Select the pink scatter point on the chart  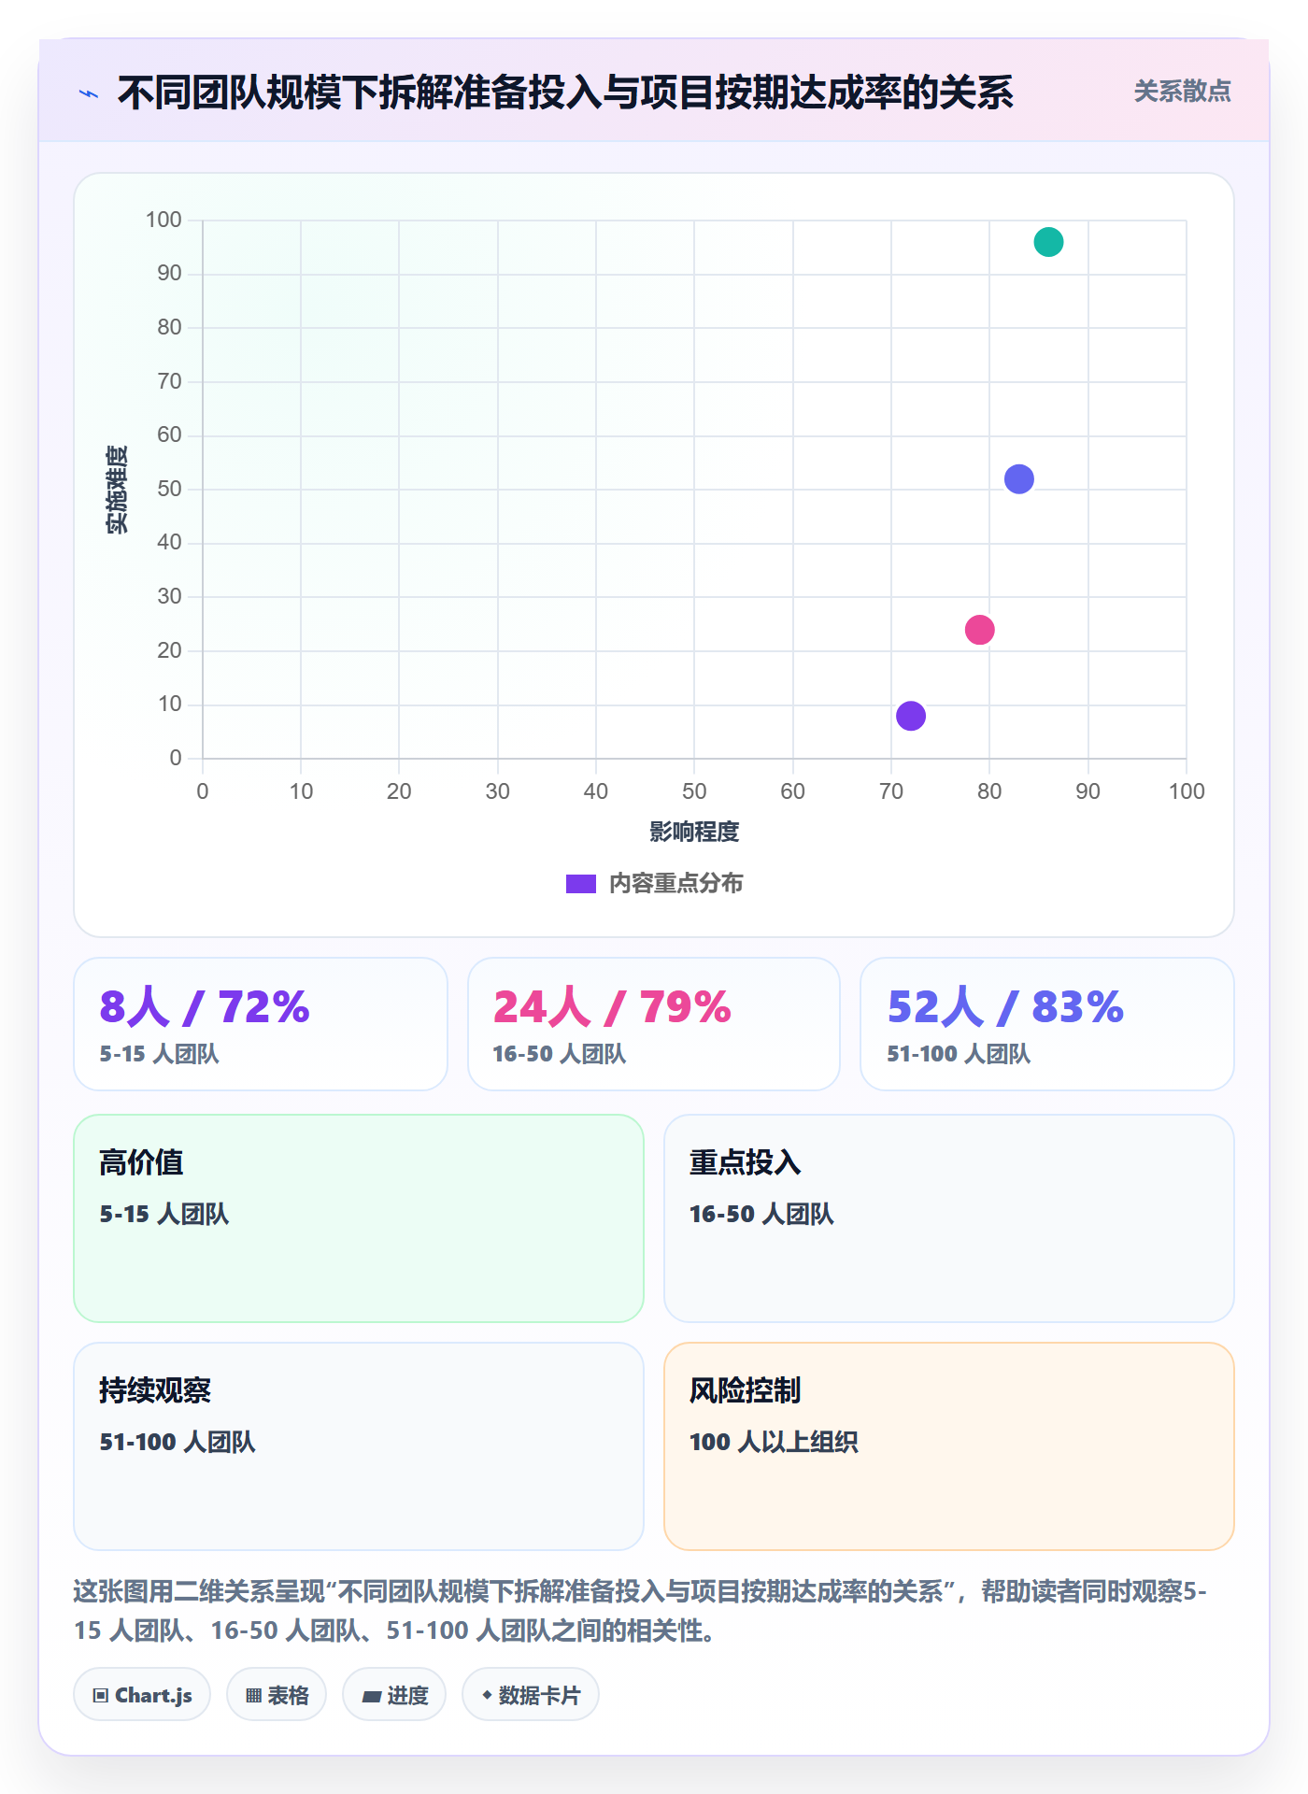pyautogui.click(x=979, y=630)
